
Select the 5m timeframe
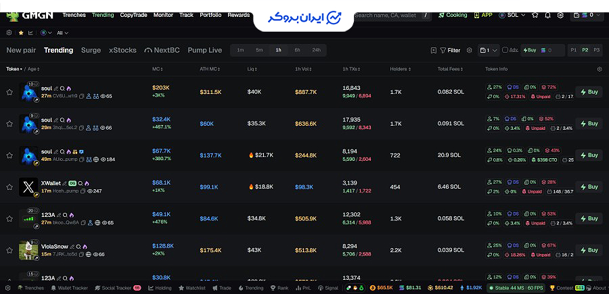pos(259,50)
